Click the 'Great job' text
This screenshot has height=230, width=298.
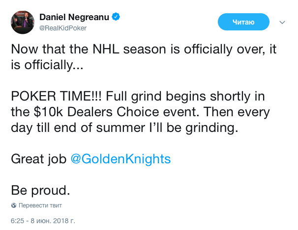coord(39,159)
